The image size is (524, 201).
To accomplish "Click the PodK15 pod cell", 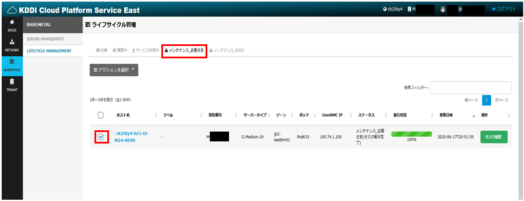I will pos(304,137).
